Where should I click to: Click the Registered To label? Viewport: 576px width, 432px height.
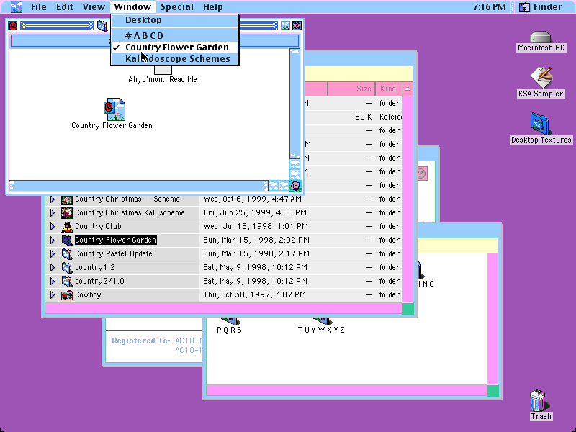click(141, 341)
